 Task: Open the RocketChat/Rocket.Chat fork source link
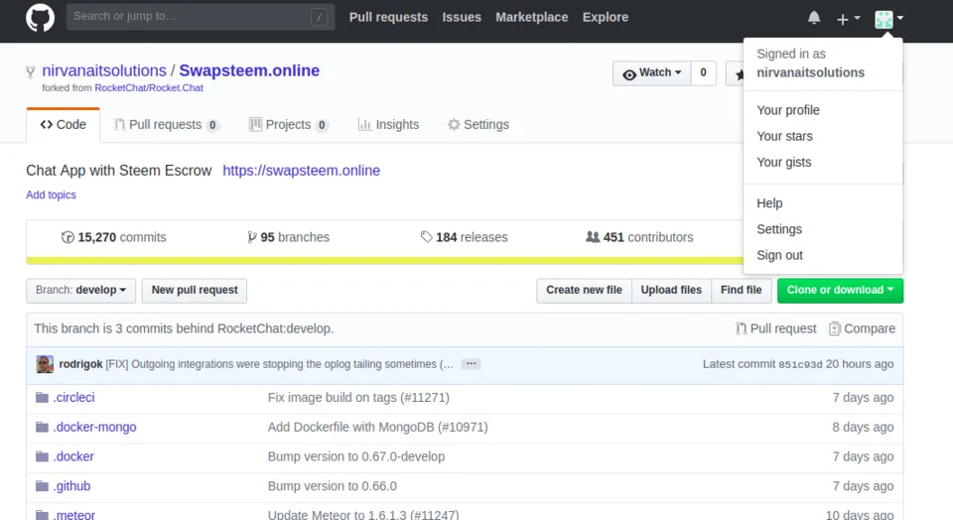click(x=149, y=88)
